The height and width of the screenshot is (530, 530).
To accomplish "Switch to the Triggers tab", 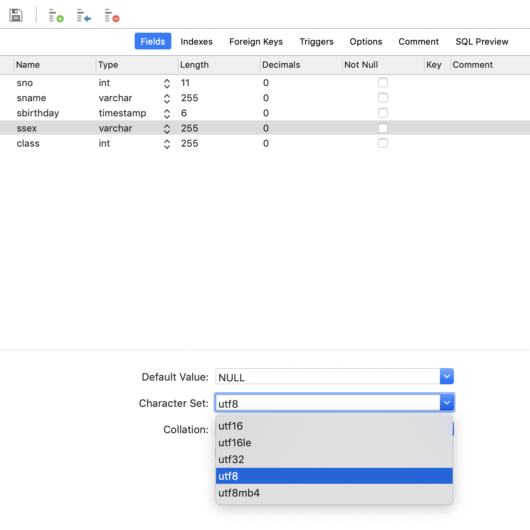I will (x=316, y=41).
